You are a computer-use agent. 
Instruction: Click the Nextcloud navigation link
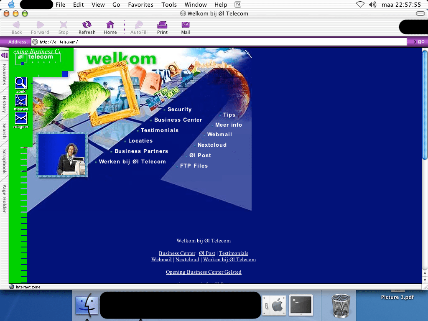(212, 145)
